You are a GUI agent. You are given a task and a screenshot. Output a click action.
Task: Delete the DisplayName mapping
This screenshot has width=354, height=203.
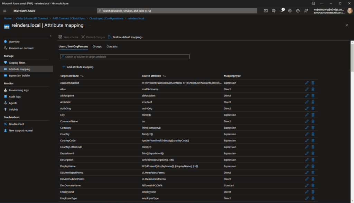[x=313, y=166]
